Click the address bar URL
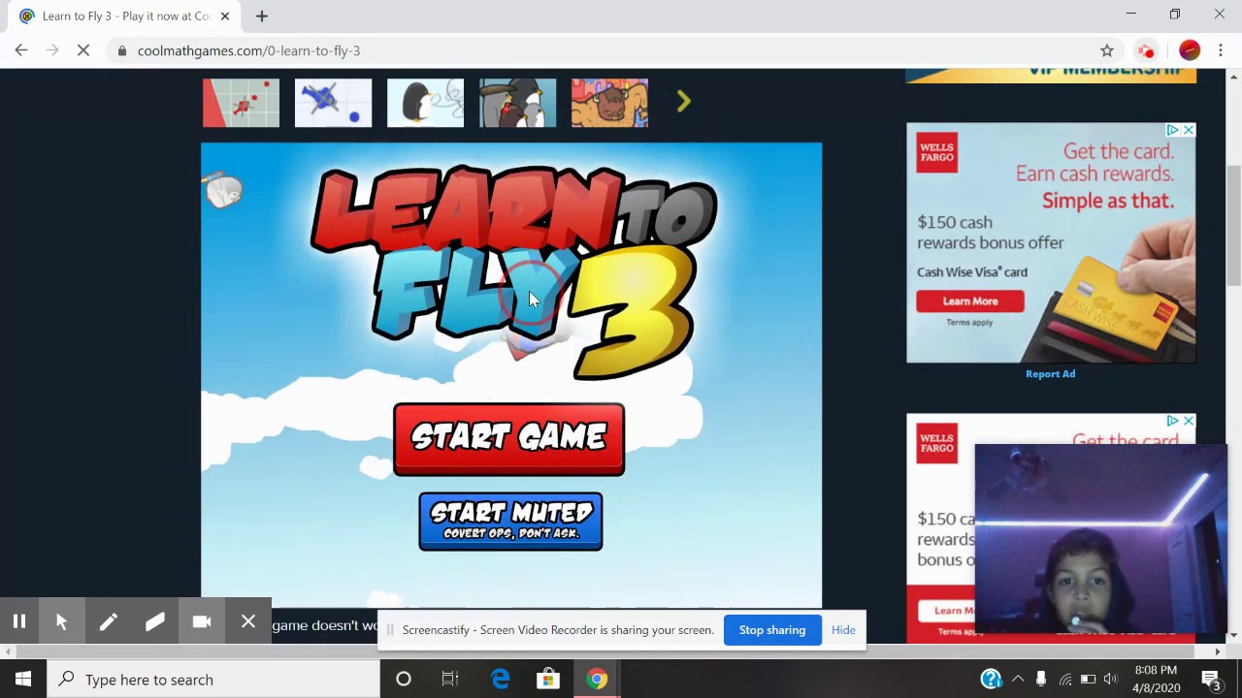The image size is (1242, 698). pyautogui.click(x=248, y=50)
